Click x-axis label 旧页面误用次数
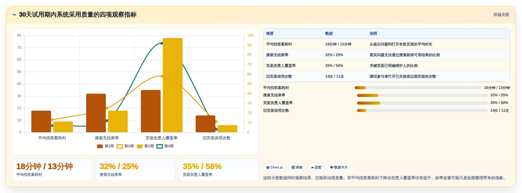Viewport: 522px width, 193px height. [216, 138]
